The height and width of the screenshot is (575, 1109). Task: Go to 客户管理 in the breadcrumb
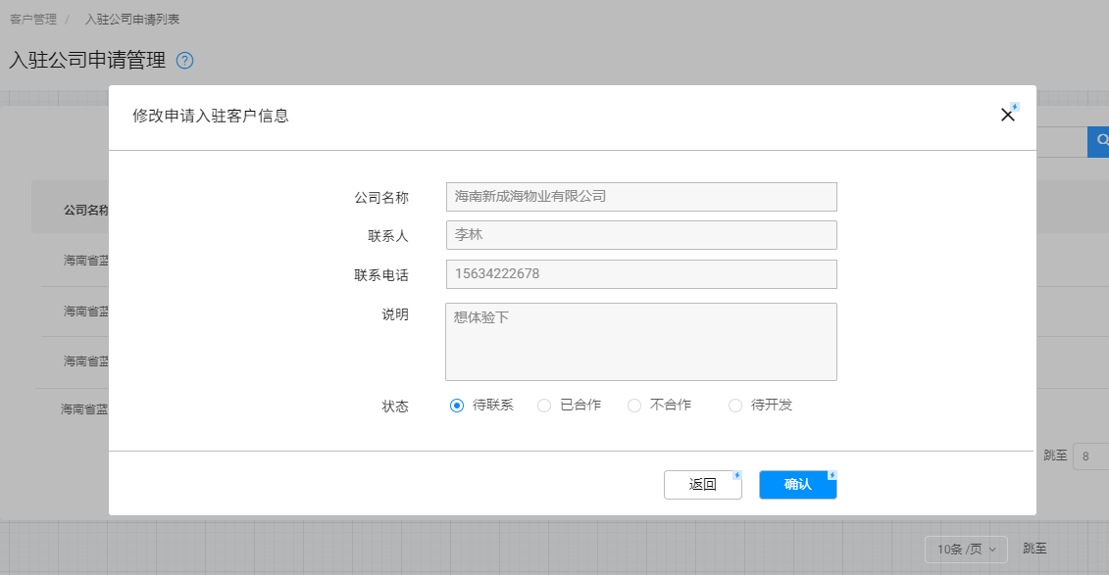[x=33, y=20]
